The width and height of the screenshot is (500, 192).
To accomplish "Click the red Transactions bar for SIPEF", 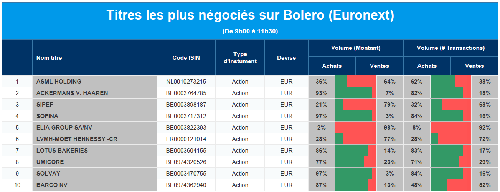I will pyautogui.click(x=457, y=105).
